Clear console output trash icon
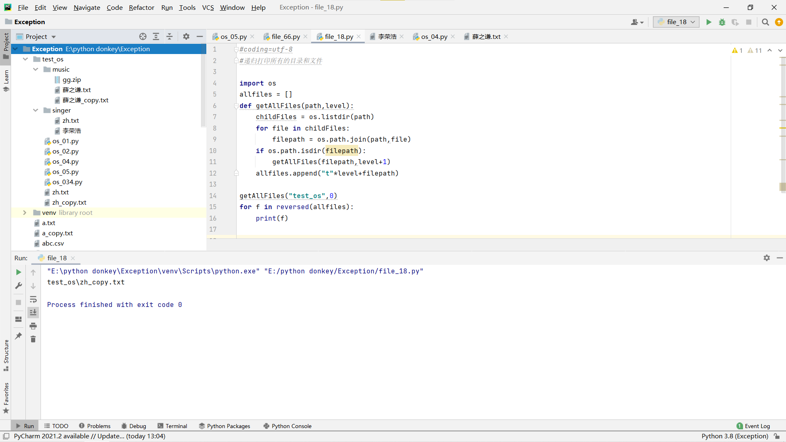The width and height of the screenshot is (786, 442). coord(33,339)
